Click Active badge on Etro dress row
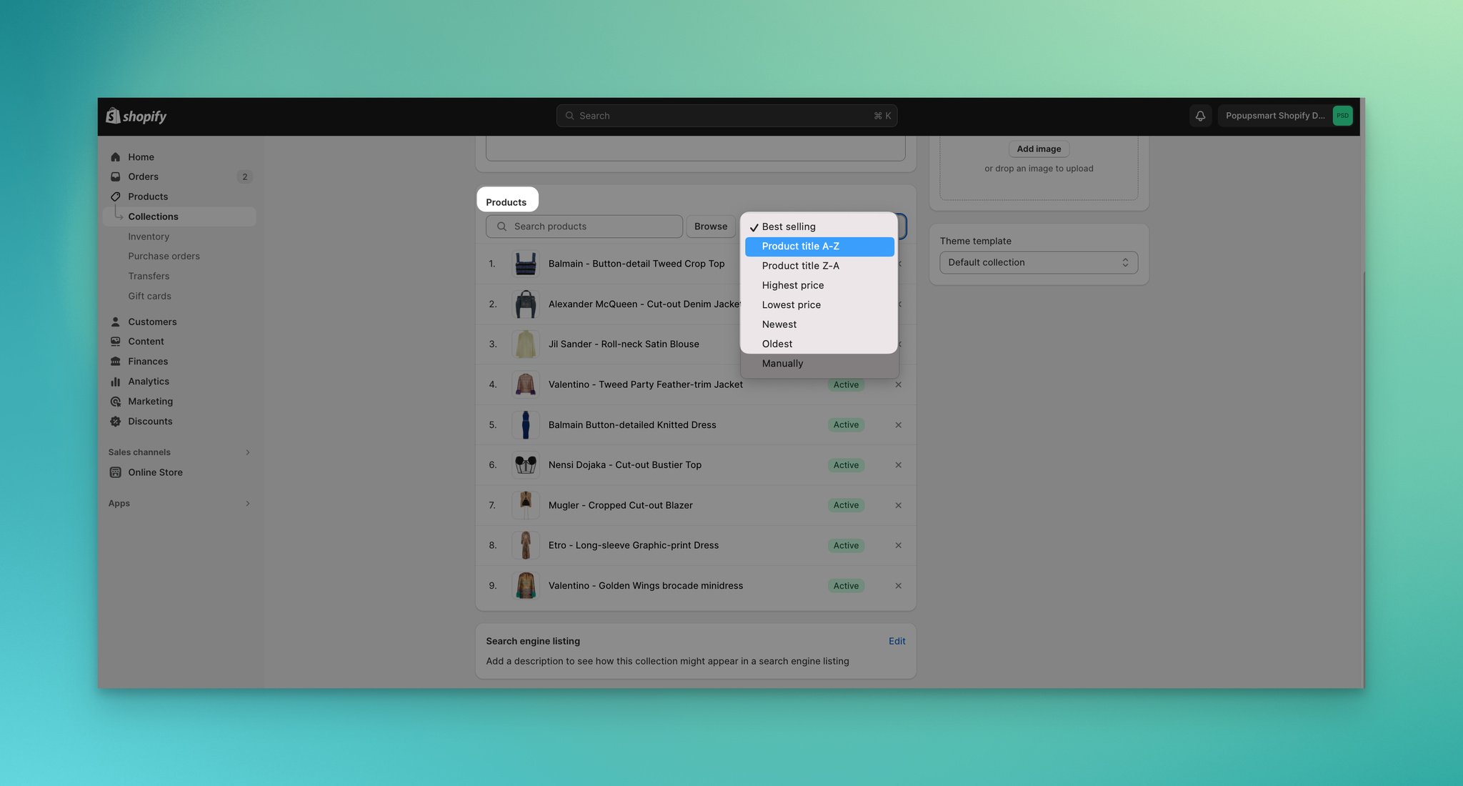The height and width of the screenshot is (786, 1463). coord(846,546)
